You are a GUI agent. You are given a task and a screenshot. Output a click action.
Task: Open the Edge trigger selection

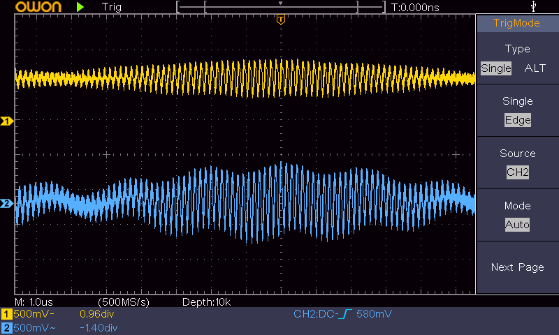tap(517, 120)
